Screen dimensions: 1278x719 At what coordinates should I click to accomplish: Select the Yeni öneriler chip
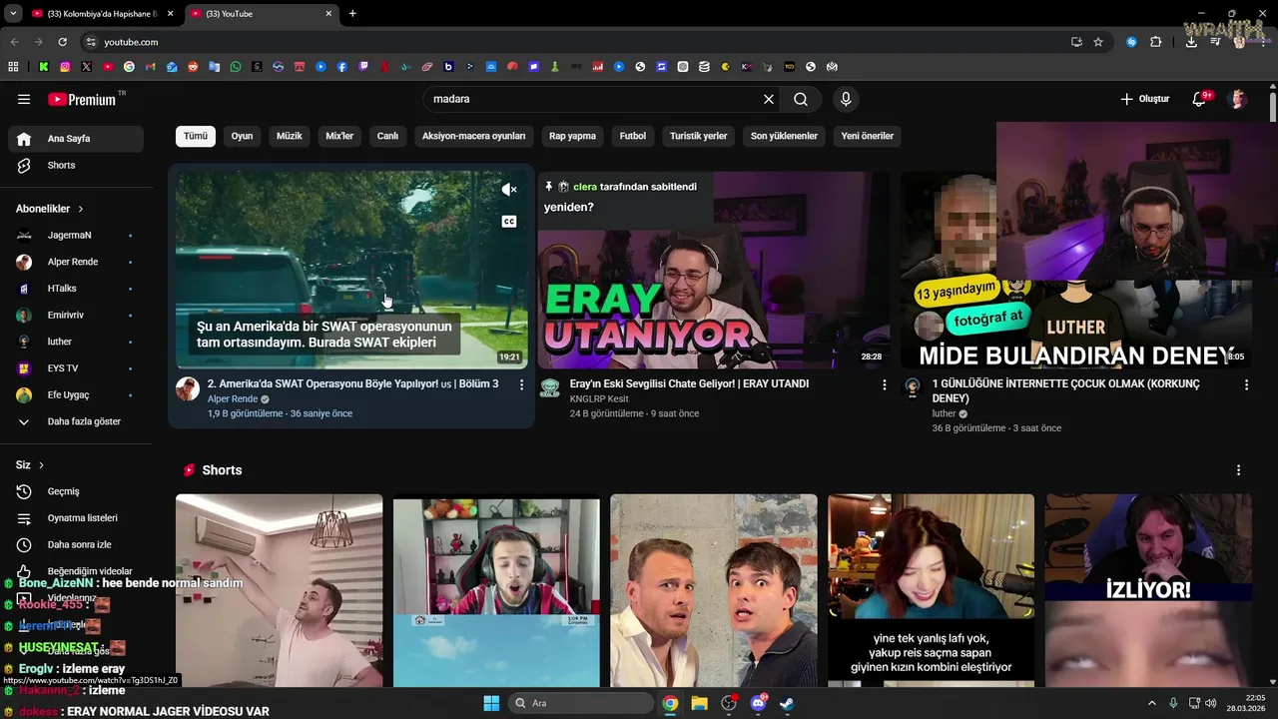pos(867,136)
